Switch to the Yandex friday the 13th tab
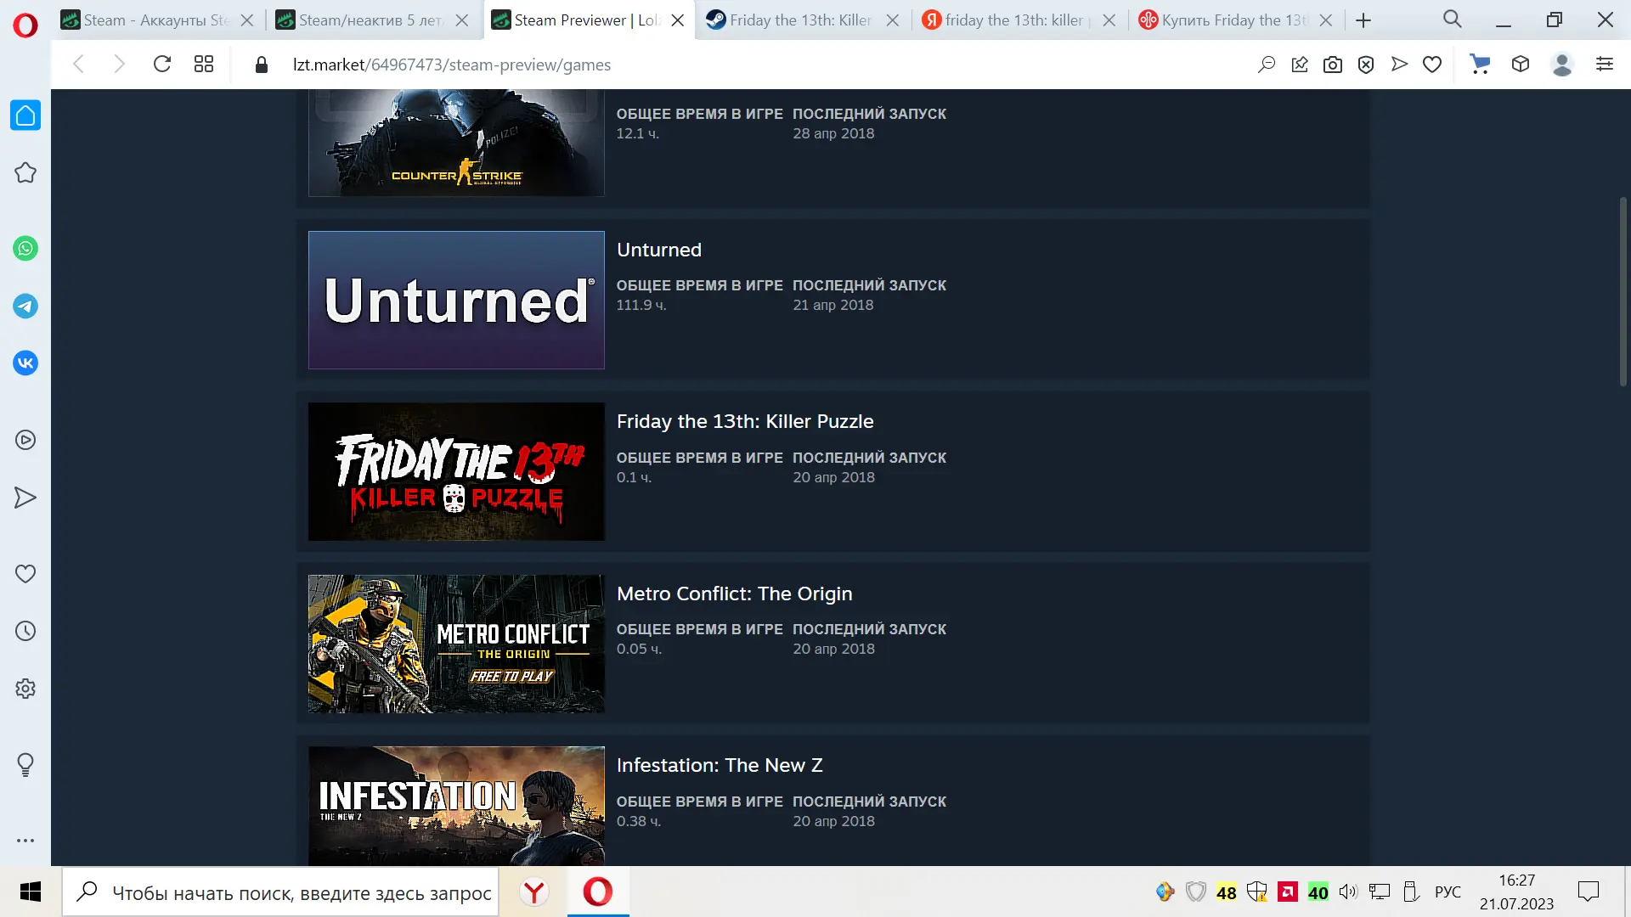 pyautogui.click(x=1019, y=20)
